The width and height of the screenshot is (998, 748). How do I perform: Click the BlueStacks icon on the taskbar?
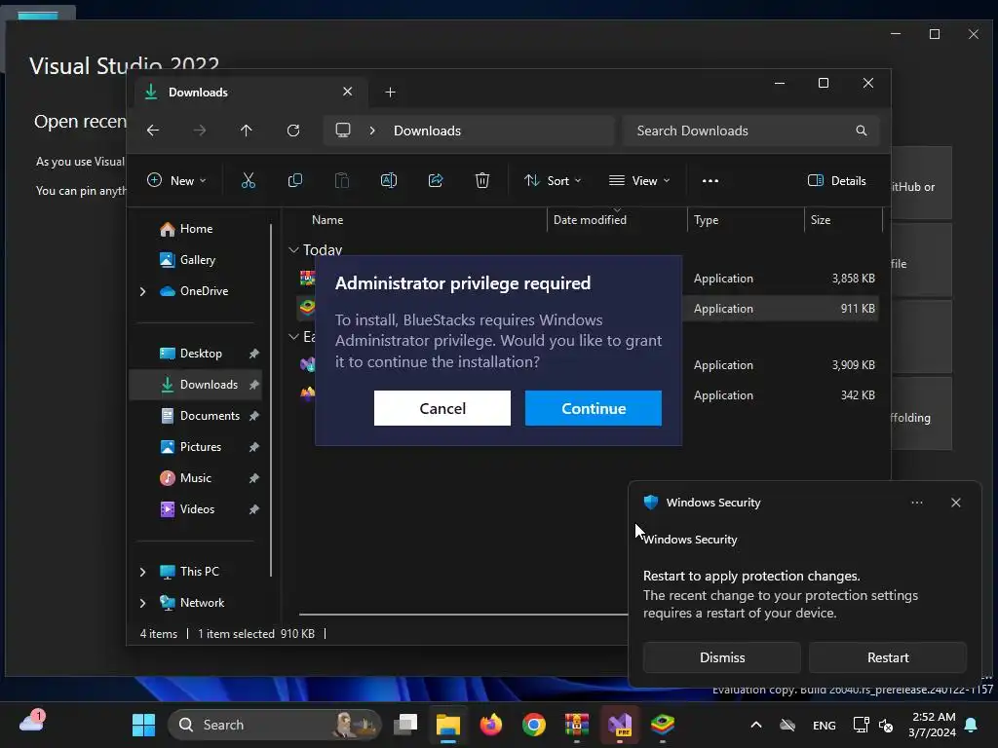pyautogui.click(x=662, y=725)
